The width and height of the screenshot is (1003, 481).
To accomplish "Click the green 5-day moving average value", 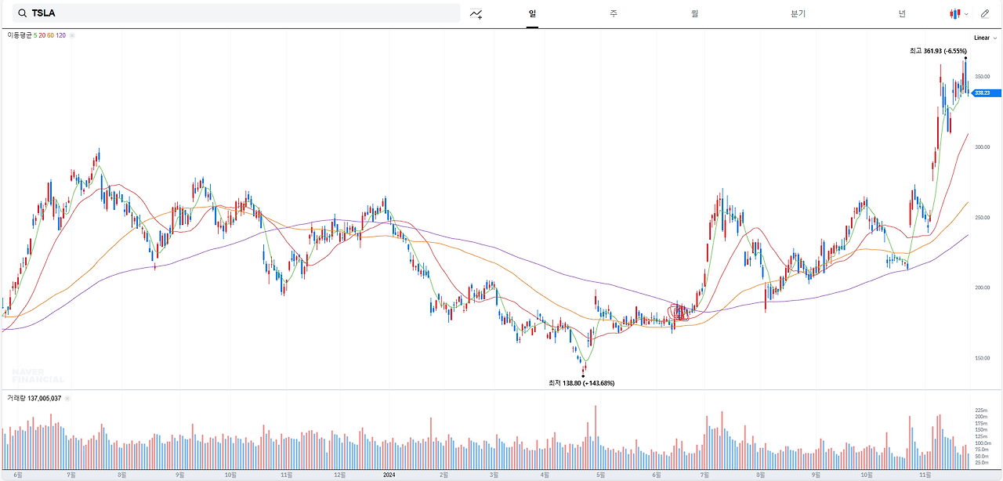I will (x=35, y=35).
